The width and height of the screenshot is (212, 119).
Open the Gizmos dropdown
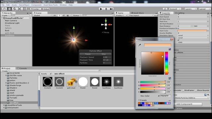click(77, 16)
